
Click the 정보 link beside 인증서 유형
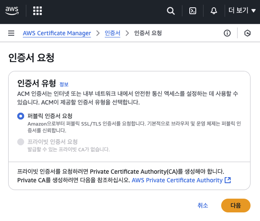(64, 84)
